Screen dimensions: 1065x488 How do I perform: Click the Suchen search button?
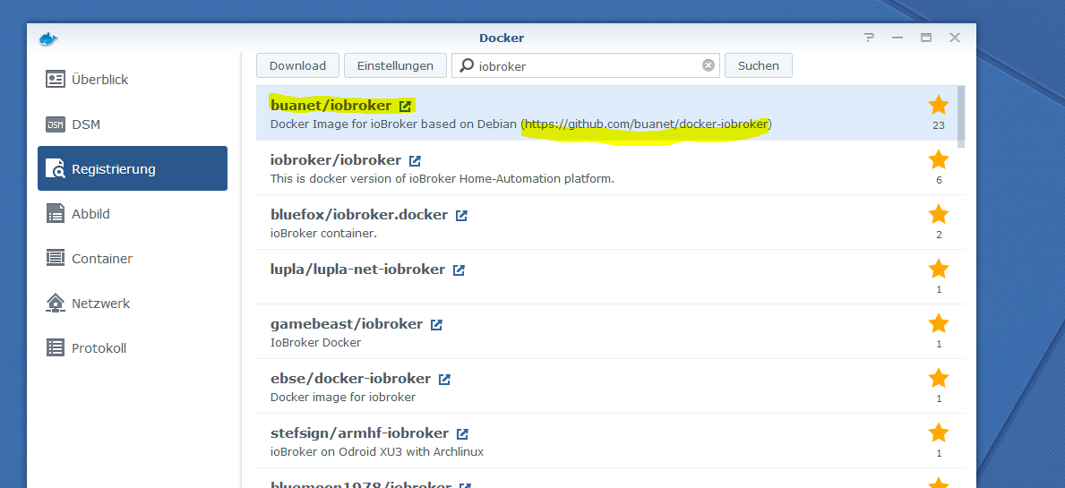[x=758, y=66]
